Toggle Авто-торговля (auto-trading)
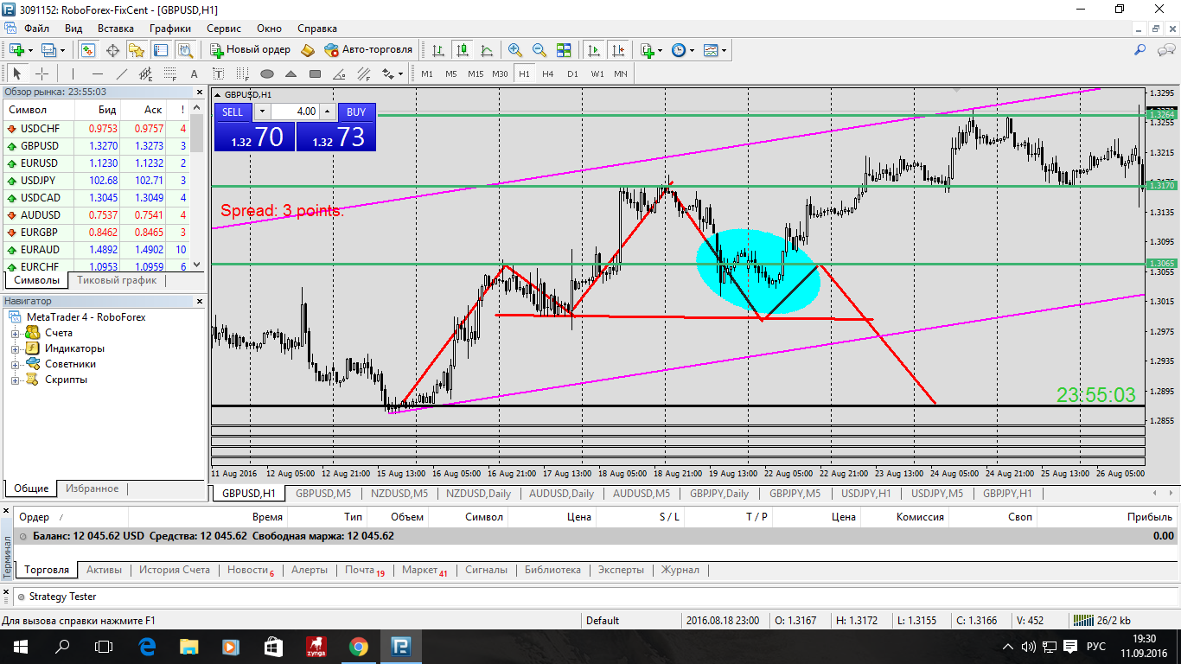 [x=368, y=50]
